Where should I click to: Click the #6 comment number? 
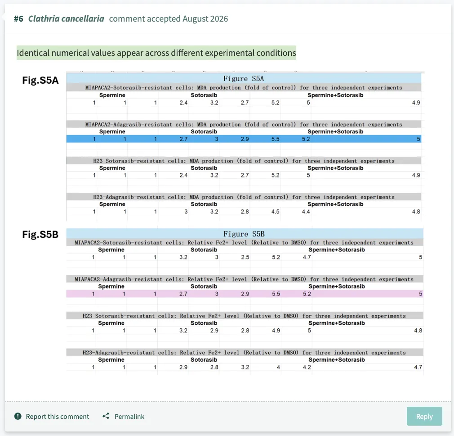coord(18,19)
